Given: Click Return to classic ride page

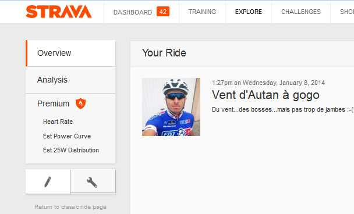Looking at the screenshot, I should coord(70,207).
